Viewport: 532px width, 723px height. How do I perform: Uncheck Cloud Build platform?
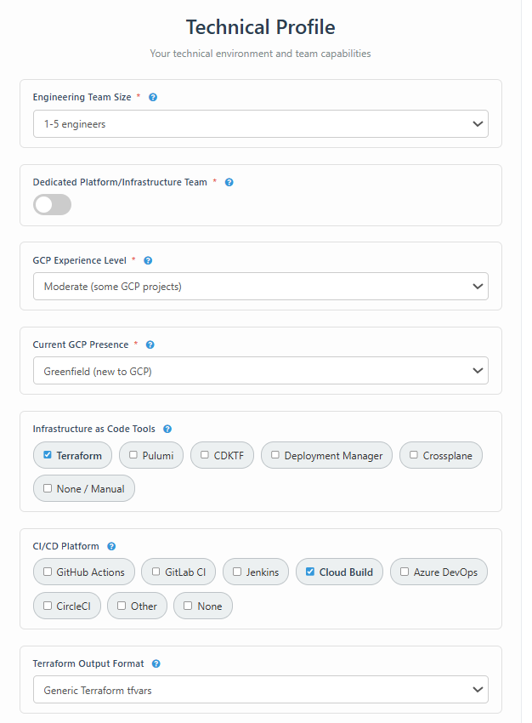click(310, 572)
